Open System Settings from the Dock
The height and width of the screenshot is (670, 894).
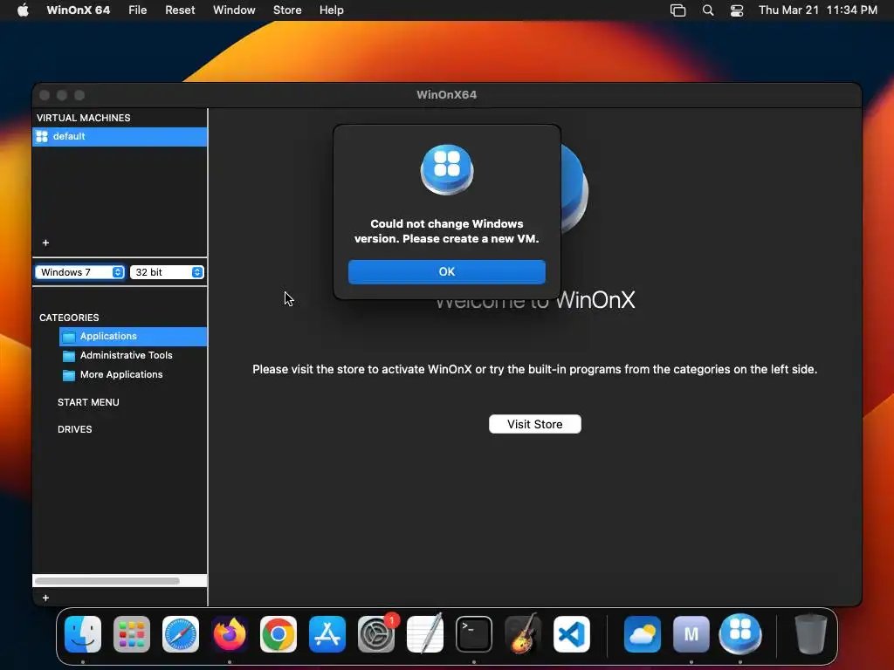pos(376,634)
